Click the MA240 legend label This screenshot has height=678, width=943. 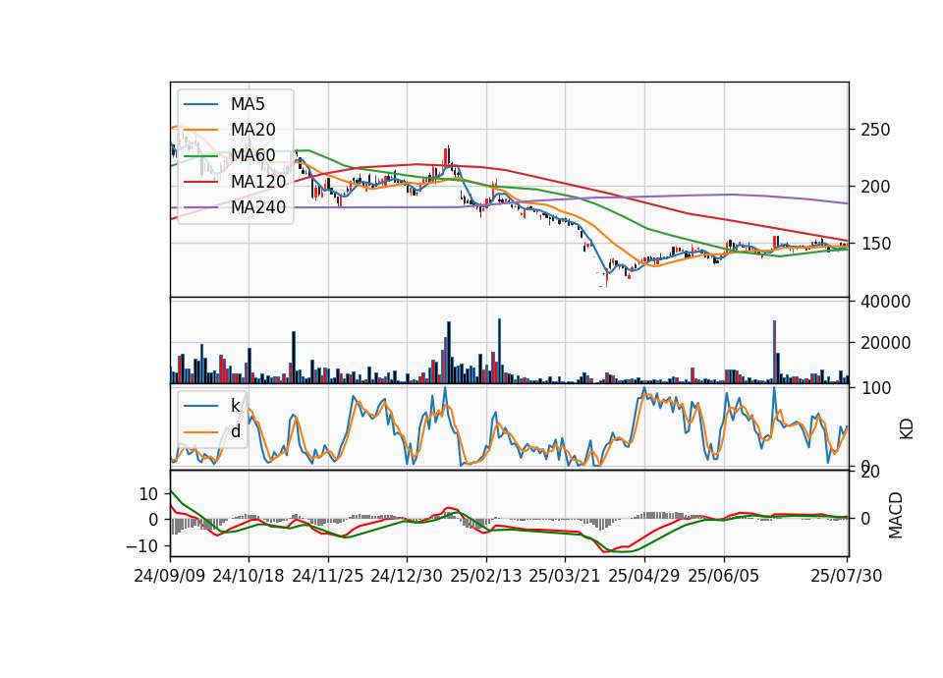(258, 207)
